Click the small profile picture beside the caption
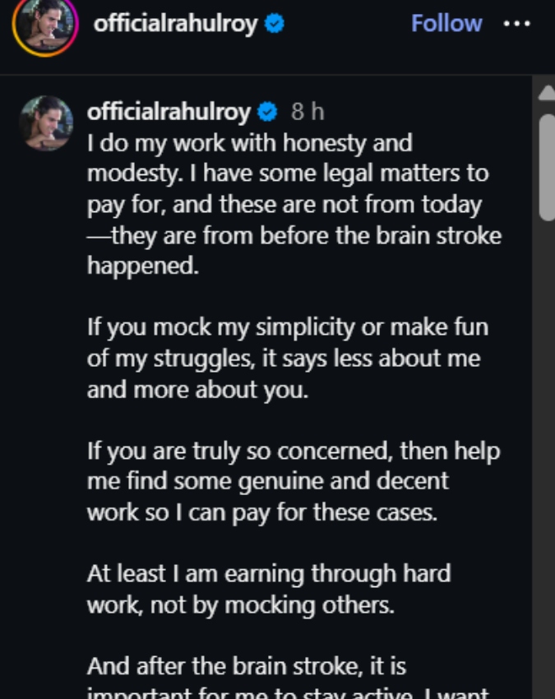The image size is (555, 699). pos(46,123)
